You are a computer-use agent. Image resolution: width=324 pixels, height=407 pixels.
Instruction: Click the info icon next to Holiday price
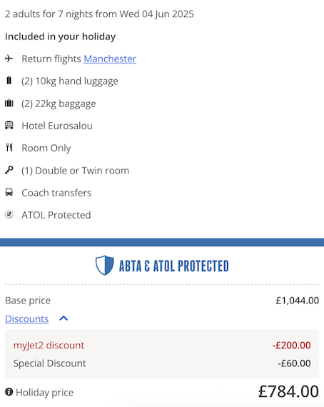pyautogui.click(x=9, y=392)
